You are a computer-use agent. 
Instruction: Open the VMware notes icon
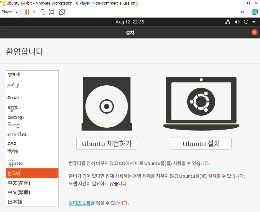point(255,12)
